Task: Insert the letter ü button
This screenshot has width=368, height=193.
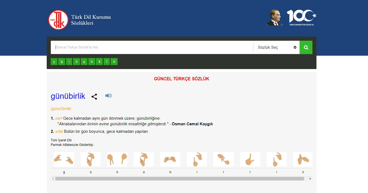Action: click(92, 62)
